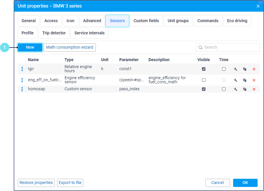
Task: Enable Visible checkbox for eng_eff_on_fuelc sensor
Action: pos(204,80)
